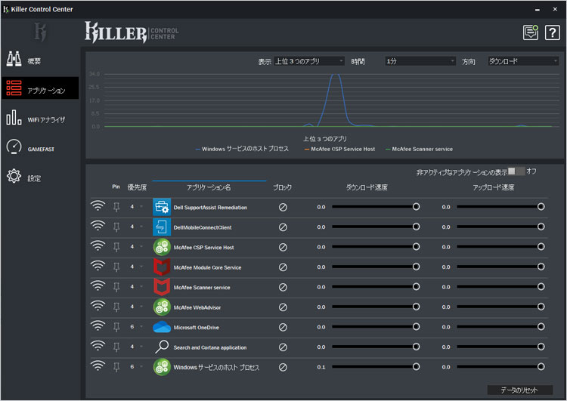Pin McAfee CSP Service Host
Screen dimensions: 567x401
pos(116,247)
